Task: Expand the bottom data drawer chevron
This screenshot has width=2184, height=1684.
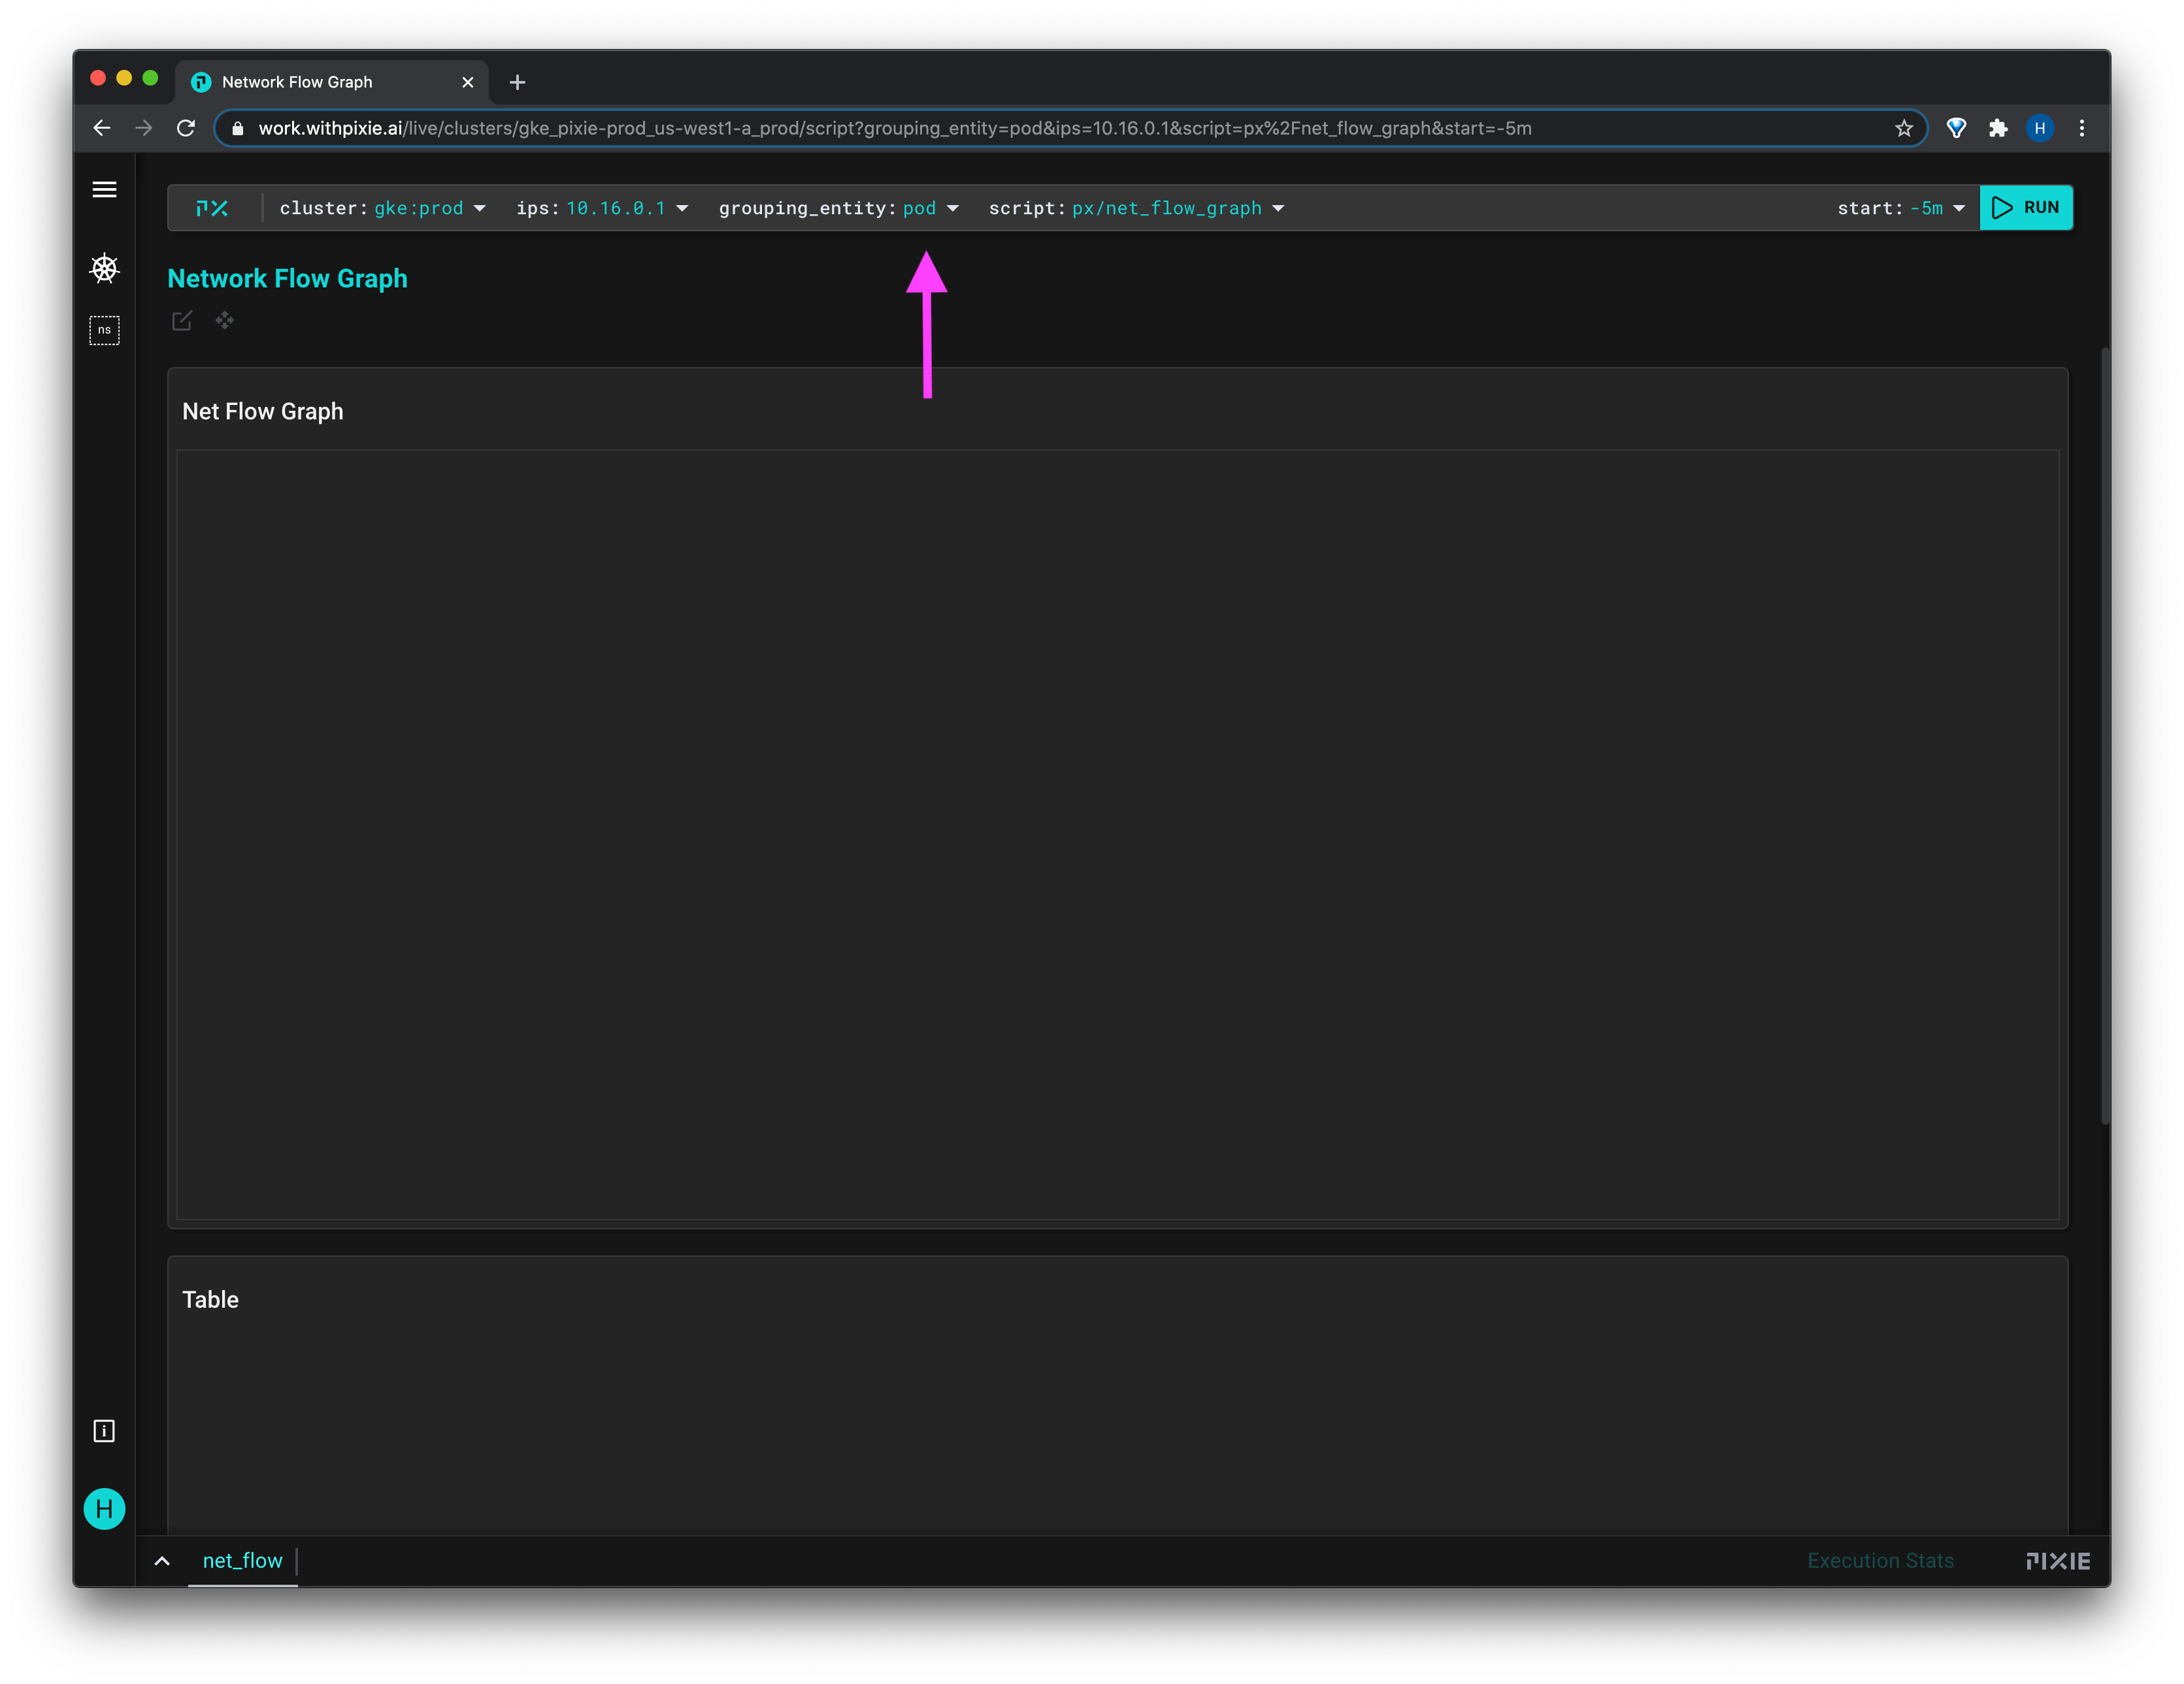Action: tap(162, 1560)
